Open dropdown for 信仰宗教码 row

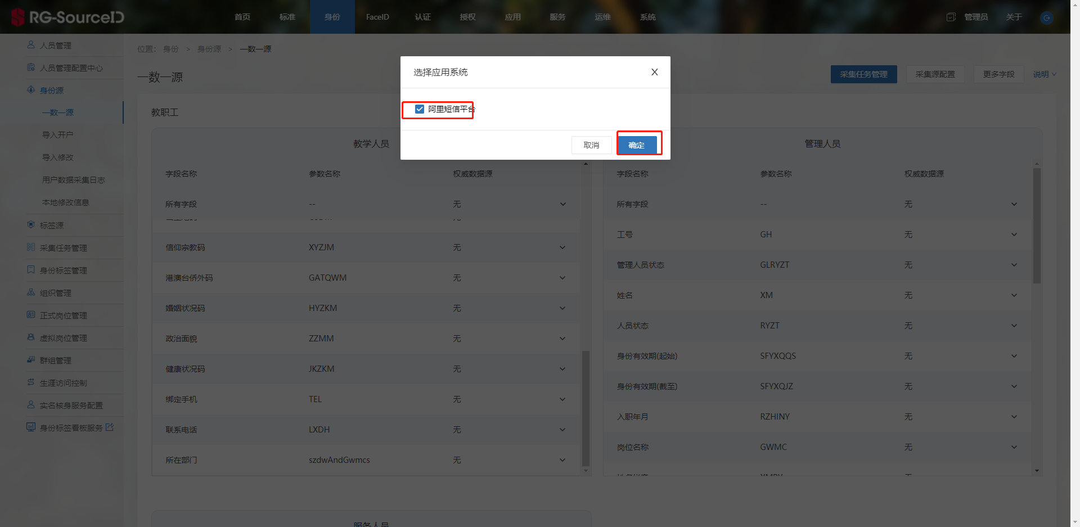[562, 247]
